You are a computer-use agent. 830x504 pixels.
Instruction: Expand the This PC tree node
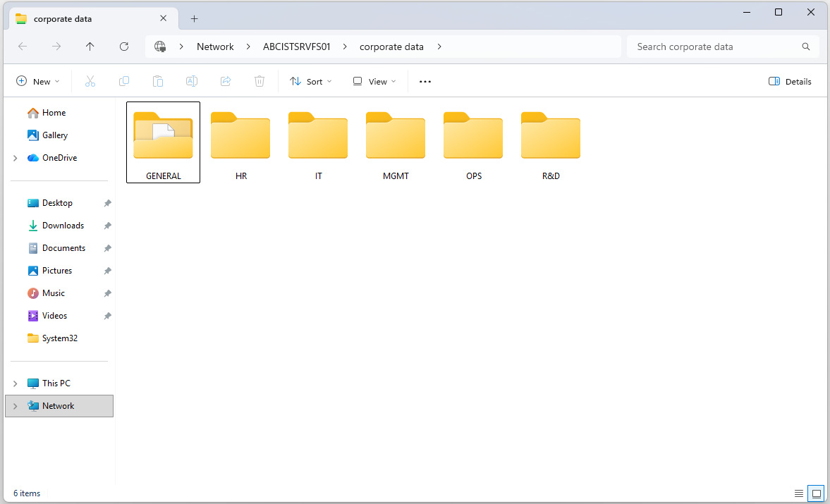pos(16,383)
